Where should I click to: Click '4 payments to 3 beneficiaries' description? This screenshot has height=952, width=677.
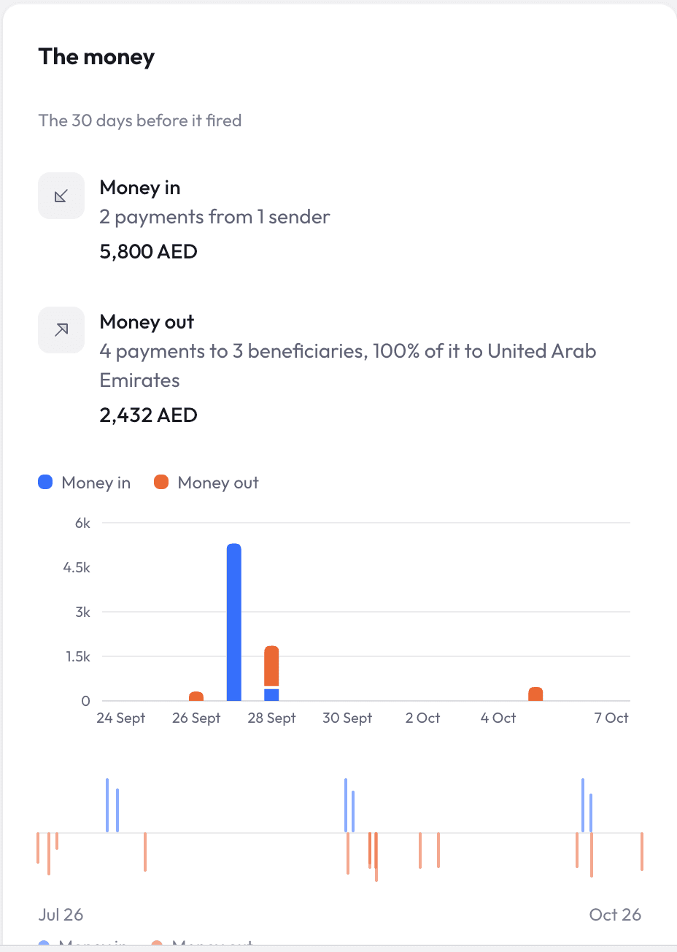[348, 366]
